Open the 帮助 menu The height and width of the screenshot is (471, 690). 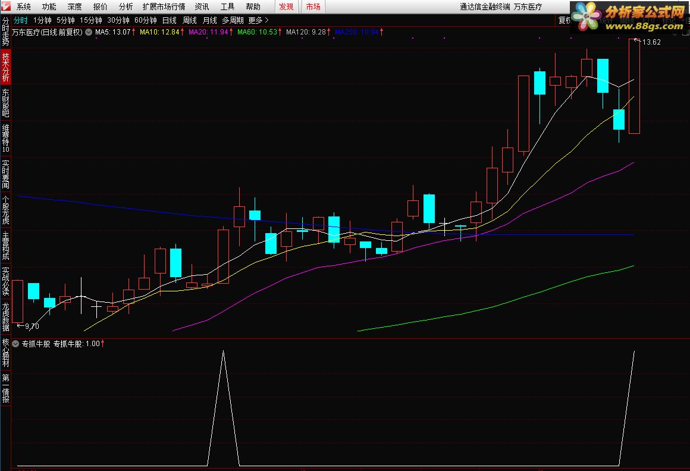tap(253, 7)
